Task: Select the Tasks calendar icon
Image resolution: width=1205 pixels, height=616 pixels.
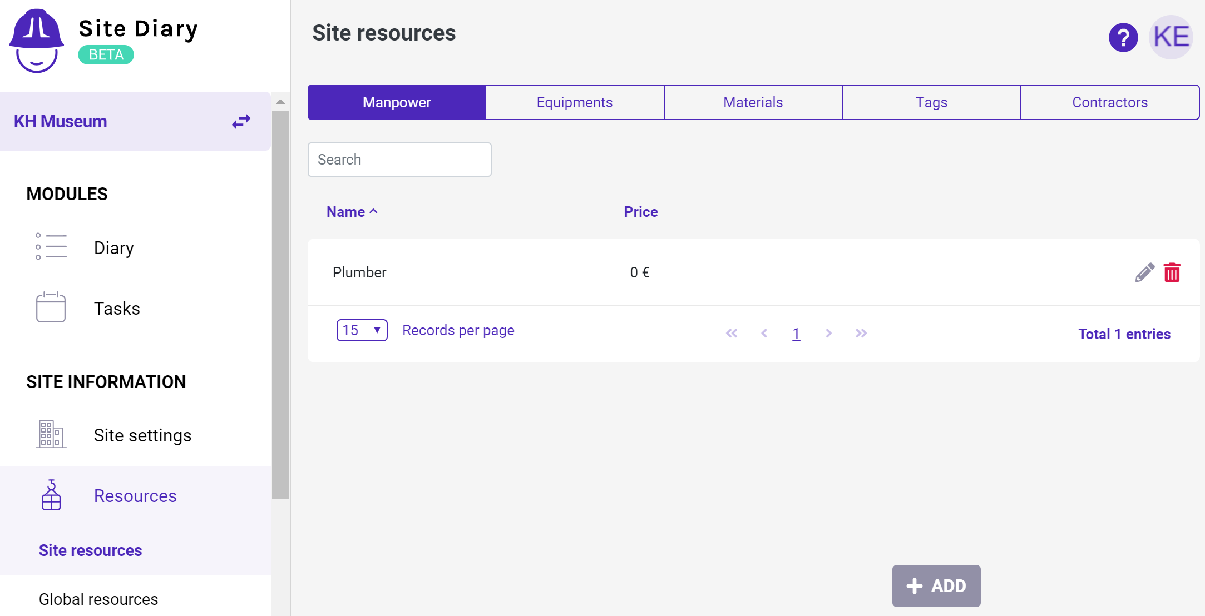Action: [50, 307]
